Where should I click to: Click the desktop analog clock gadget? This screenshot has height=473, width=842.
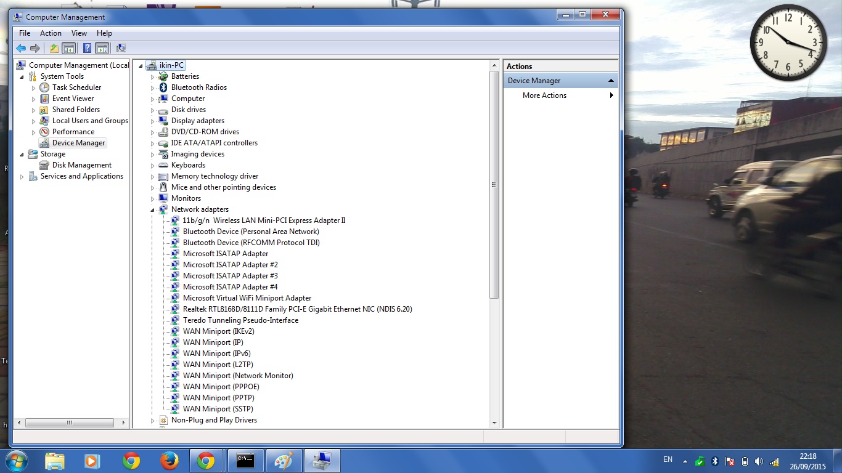click(788, 42)
